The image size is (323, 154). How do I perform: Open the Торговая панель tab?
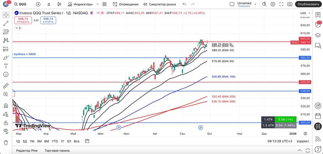click(x=57, y=151)
